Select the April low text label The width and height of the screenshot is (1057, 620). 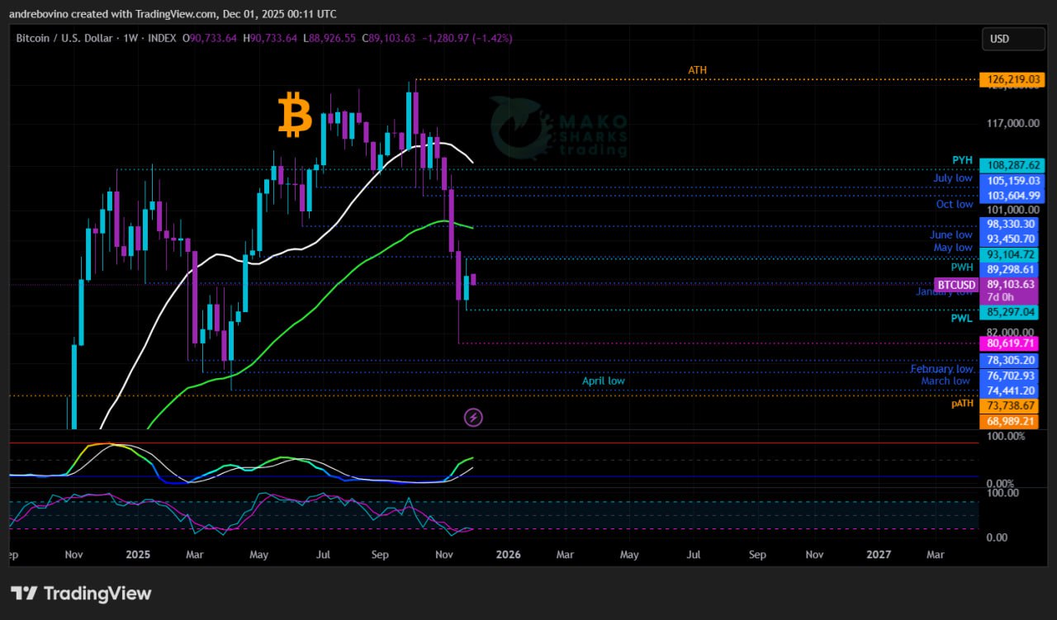(x=603, y=381)
